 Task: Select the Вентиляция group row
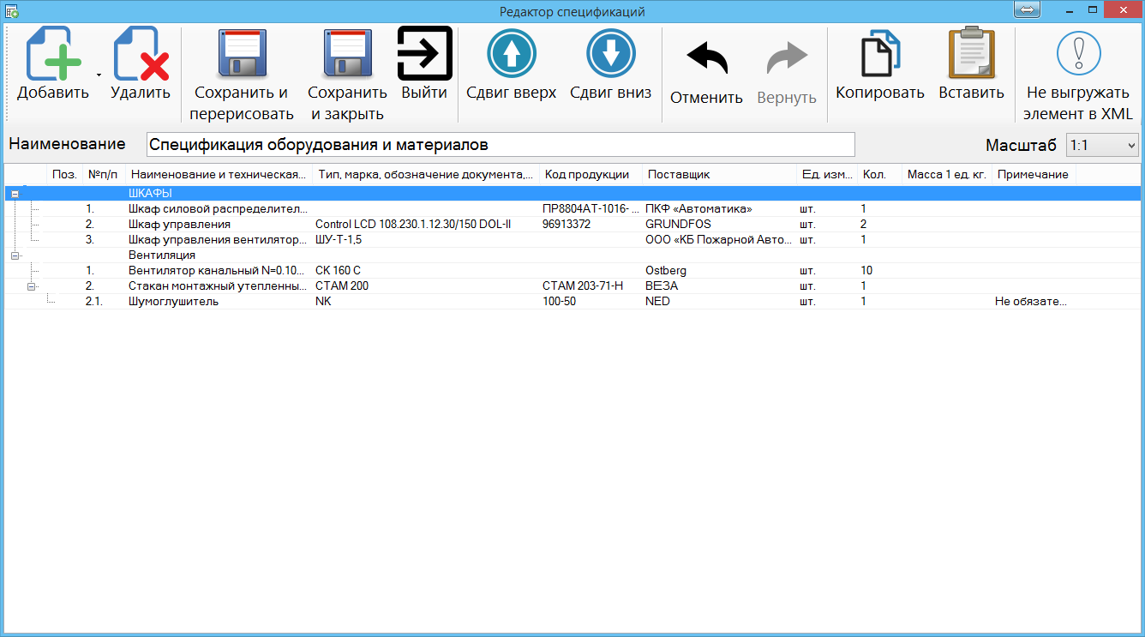tap(572, 255)
